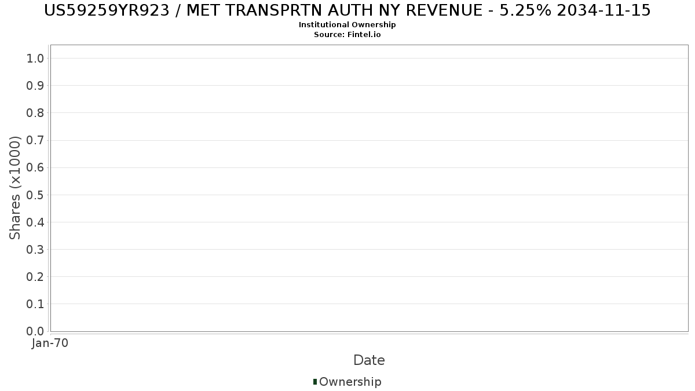Click the chart title mentioning MET TRANSPRTN AUTH
Viewport: 695px width, 391px height.
(348, 10)
